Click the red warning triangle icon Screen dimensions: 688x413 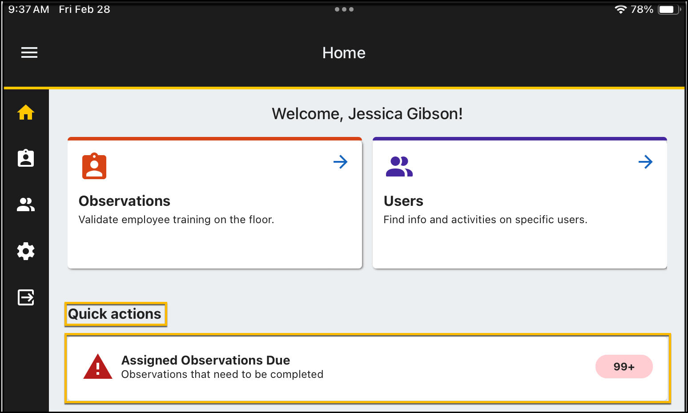pos(98,367)
